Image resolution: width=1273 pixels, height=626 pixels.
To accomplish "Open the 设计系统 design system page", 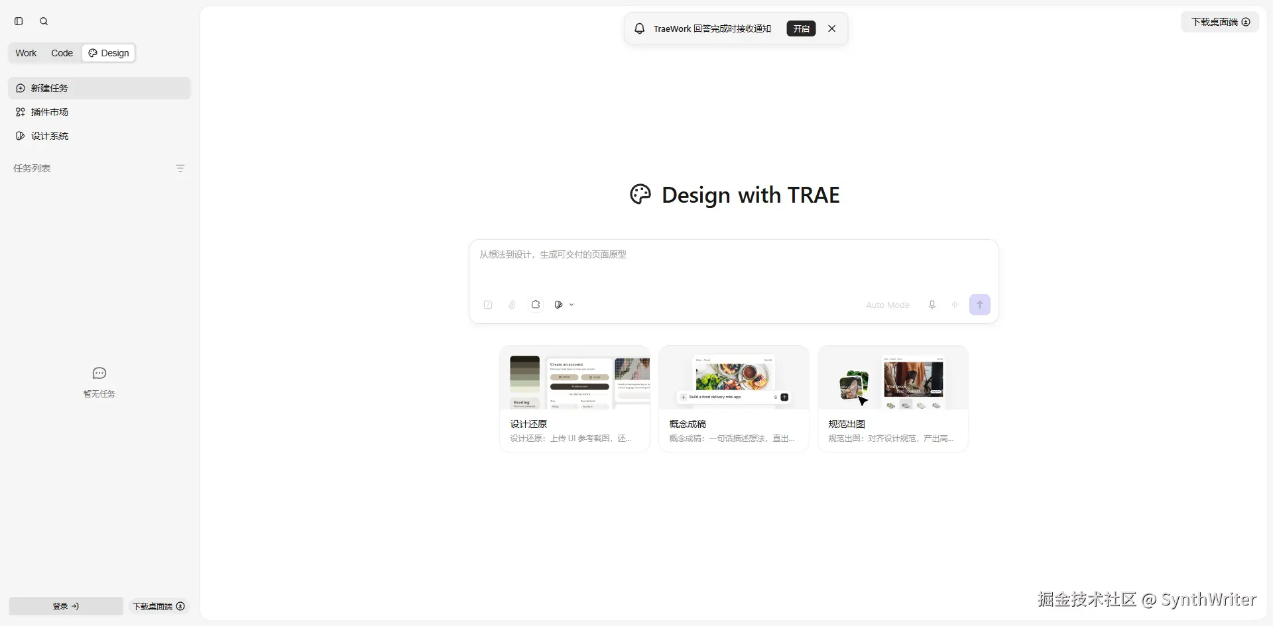I will (99, 136).
